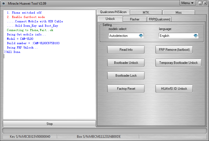Viewport: 209px width, 141px height.
Task: Open the Flasher sub-tab
Action: pos(135,19)
